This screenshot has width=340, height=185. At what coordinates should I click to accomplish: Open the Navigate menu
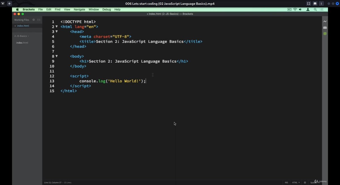click(x=79, y=9)
